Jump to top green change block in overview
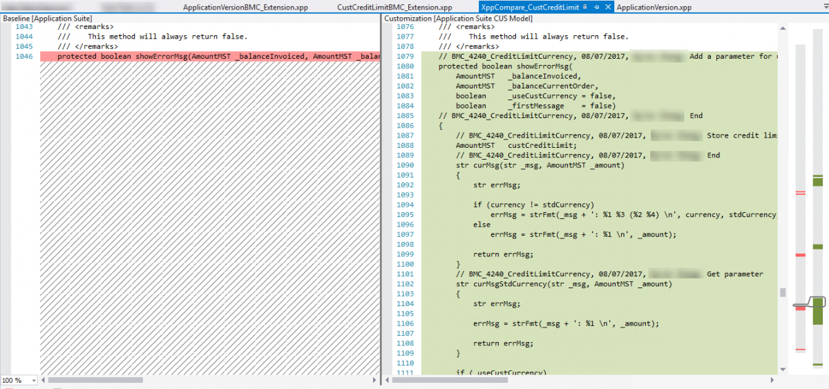829x389 pixels. coord(818,181)
